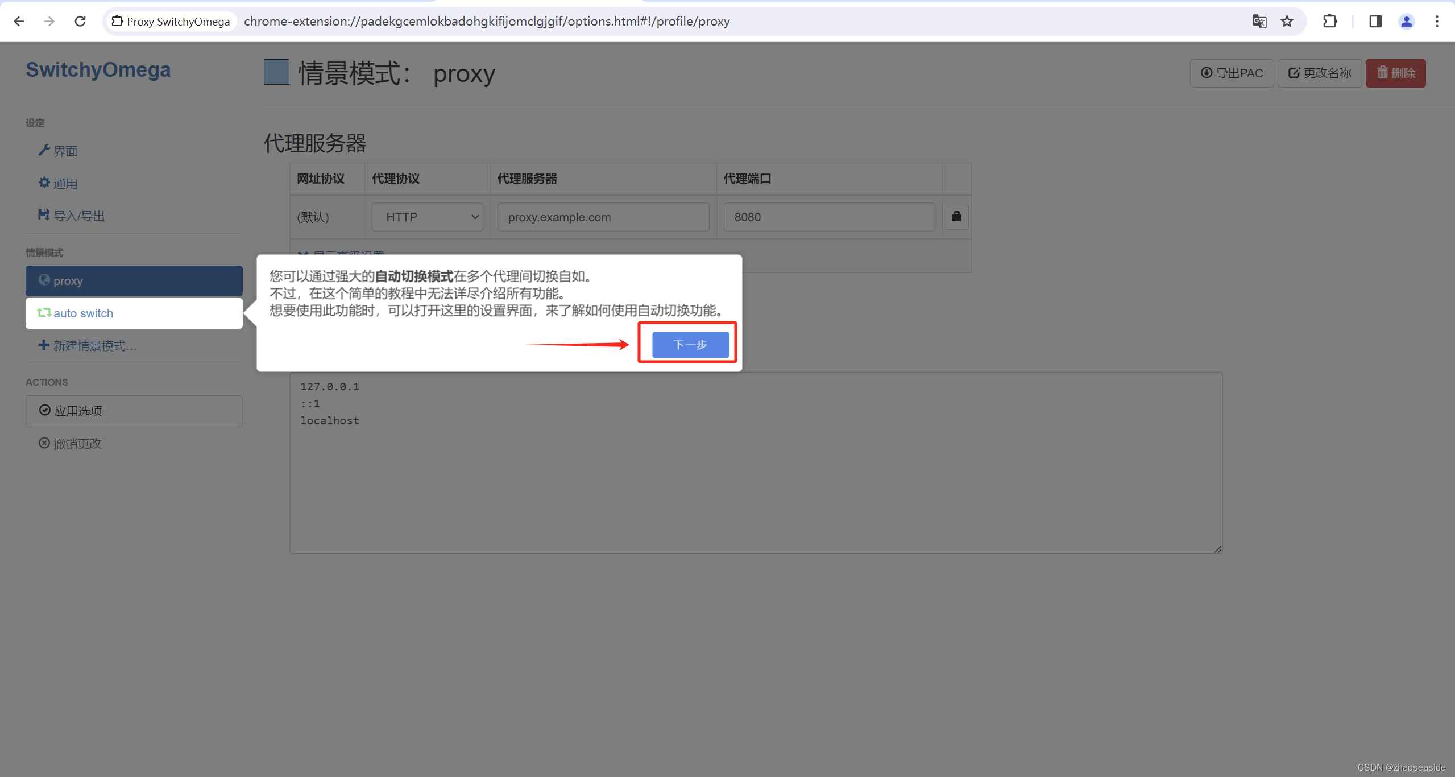
Task: Click the wrench icon beside 界面
Action: point(44,150)
